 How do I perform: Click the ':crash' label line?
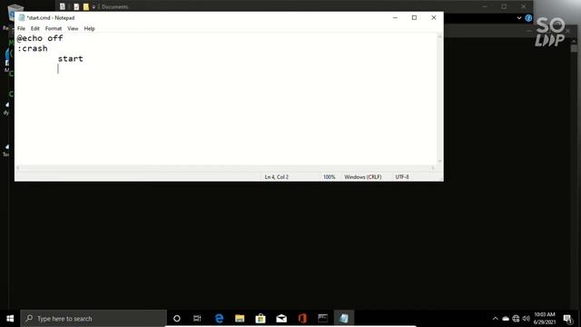click(33, 48)
